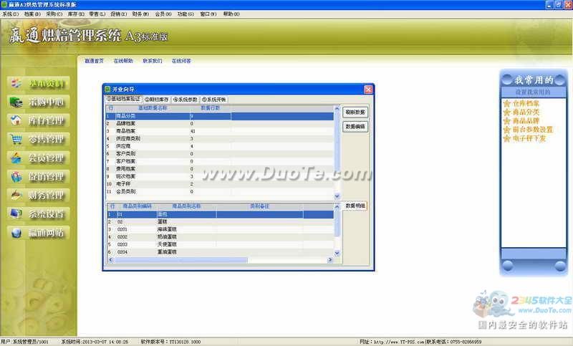573x346 pixels.
Task: Click 设置我常用的 in favorites panel
Action: (x=532, y=92)
